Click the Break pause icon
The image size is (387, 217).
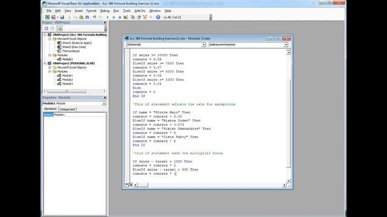pos(114,17)
